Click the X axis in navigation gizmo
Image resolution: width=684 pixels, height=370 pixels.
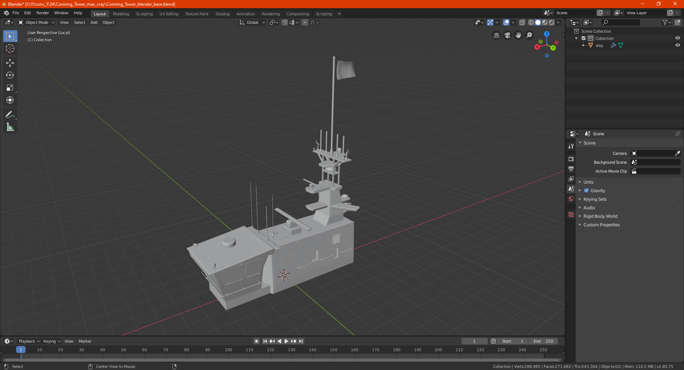point(537,47)
